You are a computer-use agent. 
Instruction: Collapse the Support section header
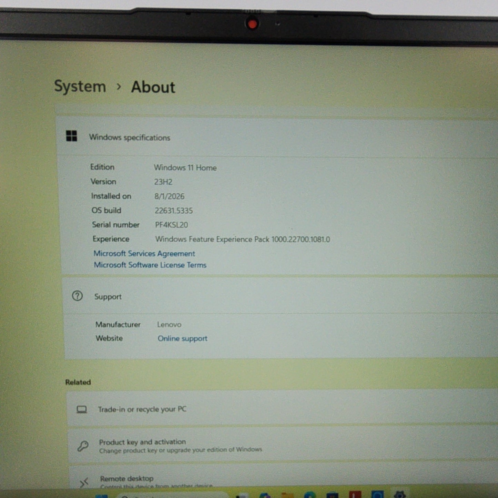(280, 296)
